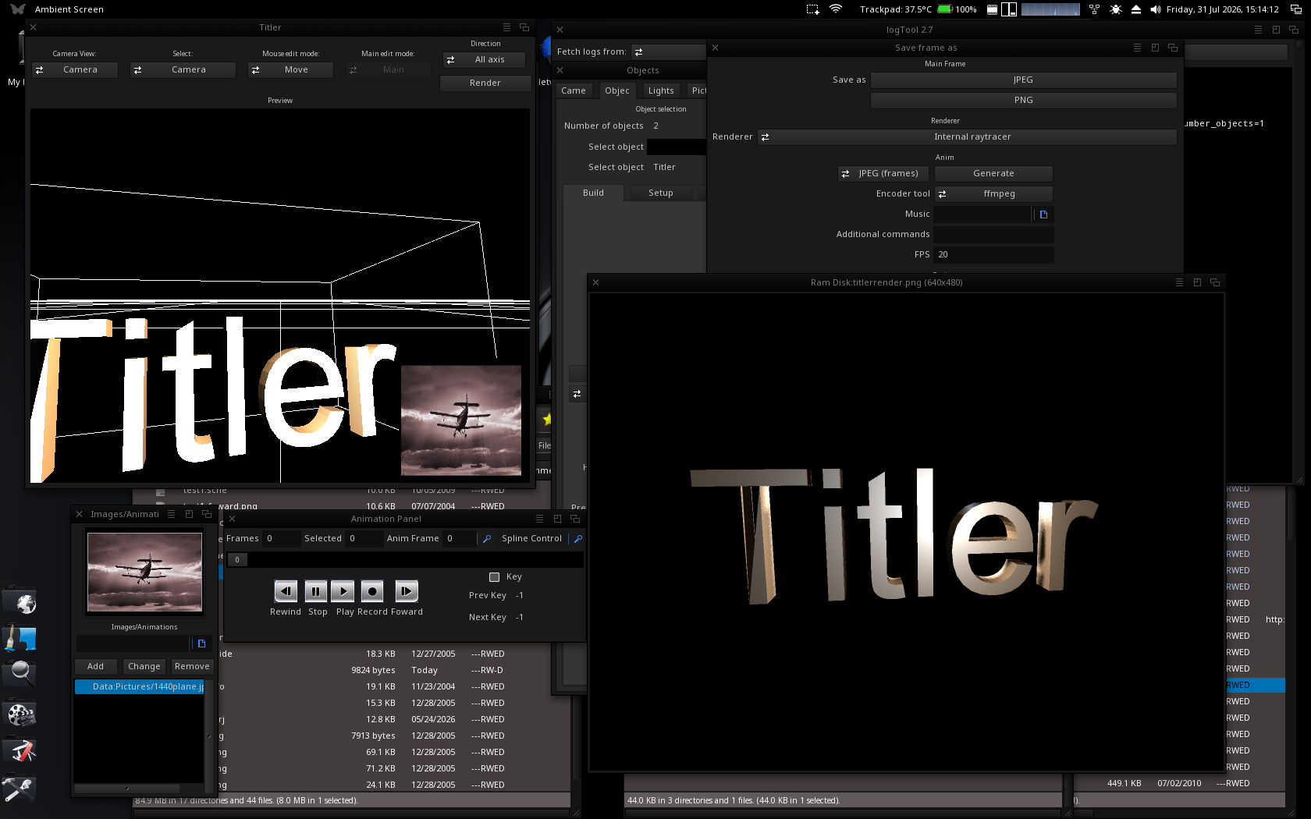Click the plane thumbnail in Images/Animations
1311x819 pixels.
(x=144, y=573)
